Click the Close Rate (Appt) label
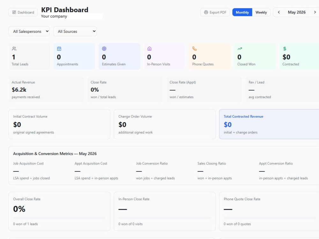Screen dimensions: 319x239 (182, 82)
